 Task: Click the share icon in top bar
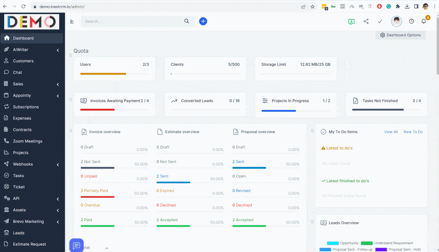coord(366,21)
